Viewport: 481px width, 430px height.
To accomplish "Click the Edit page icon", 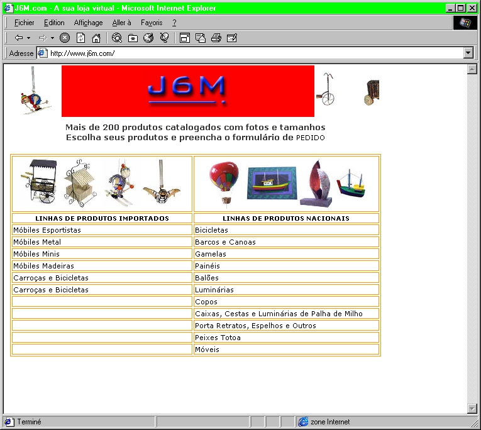I will tap(232, 38).
